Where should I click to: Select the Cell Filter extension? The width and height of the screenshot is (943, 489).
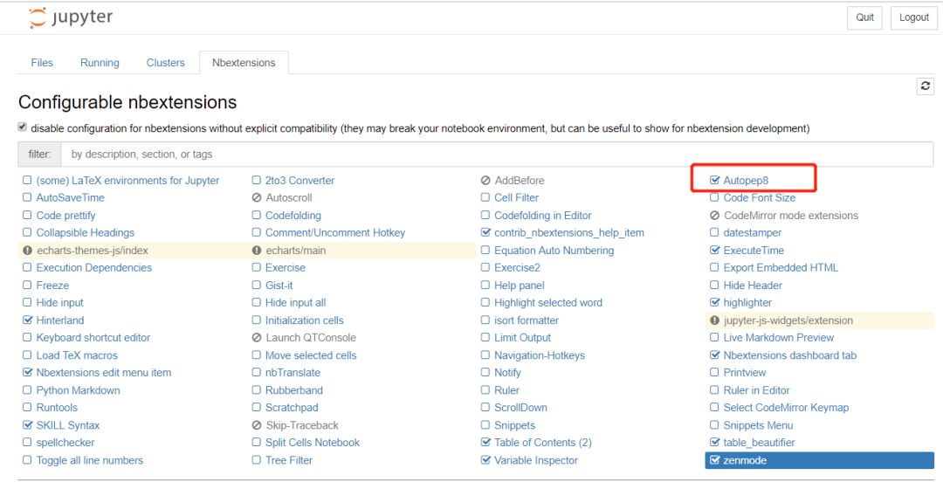516,197
